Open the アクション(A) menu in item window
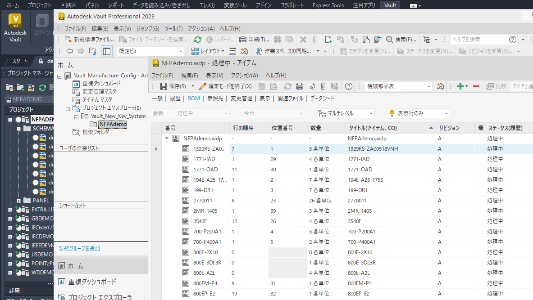The image size is (533, 300). point(244,76)
